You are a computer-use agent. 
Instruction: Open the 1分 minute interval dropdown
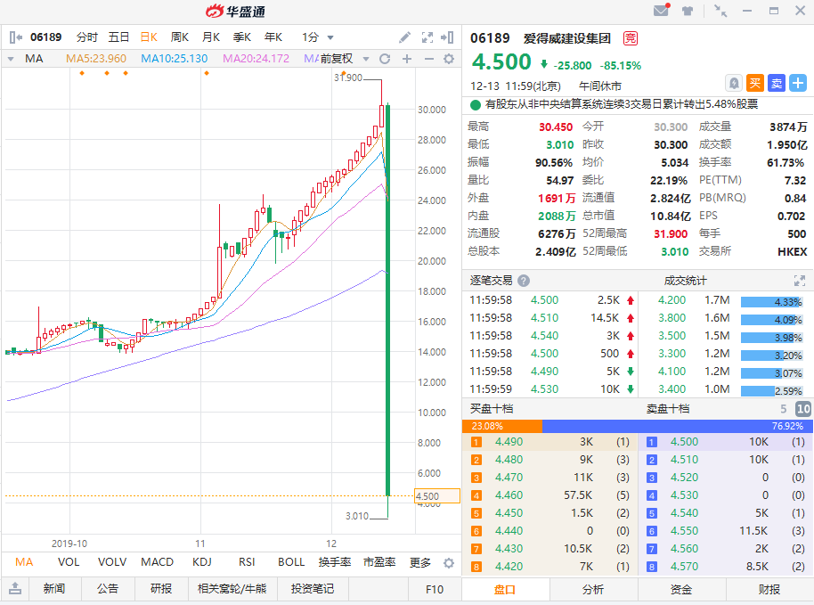[x=317, y=37]
